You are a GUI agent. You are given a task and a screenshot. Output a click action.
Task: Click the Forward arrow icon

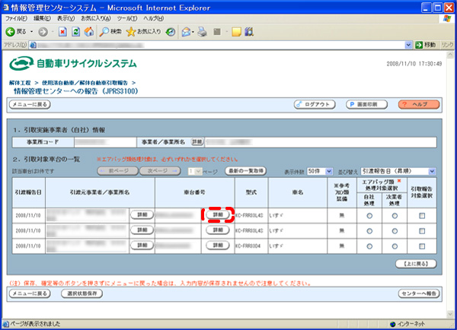(43, 32)
